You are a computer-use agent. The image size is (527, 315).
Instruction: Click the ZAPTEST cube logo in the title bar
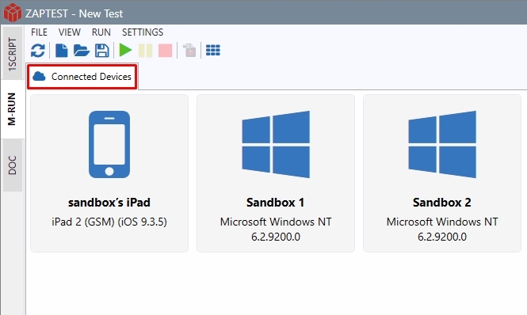13,13
